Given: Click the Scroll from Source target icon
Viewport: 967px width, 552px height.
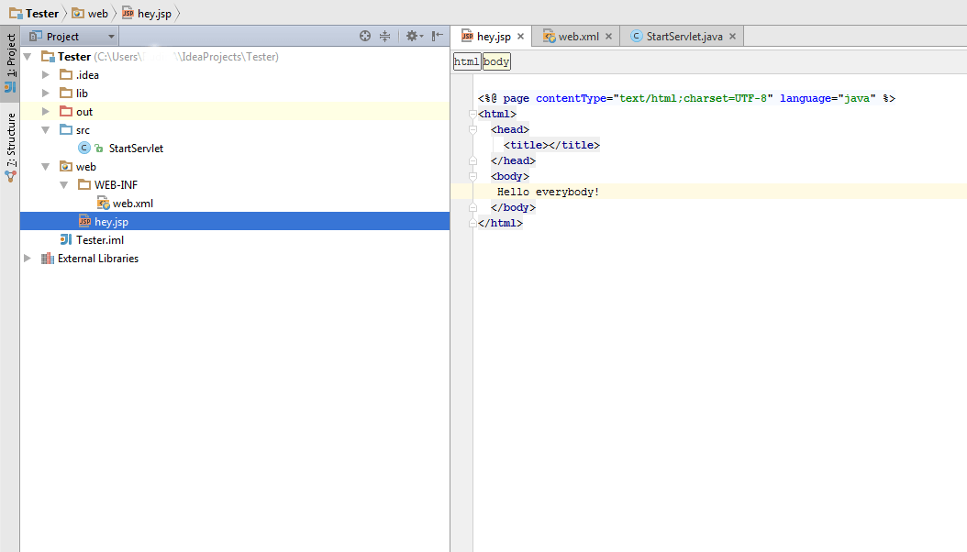Looking at the screenshot, I should (x=365, y=36).
